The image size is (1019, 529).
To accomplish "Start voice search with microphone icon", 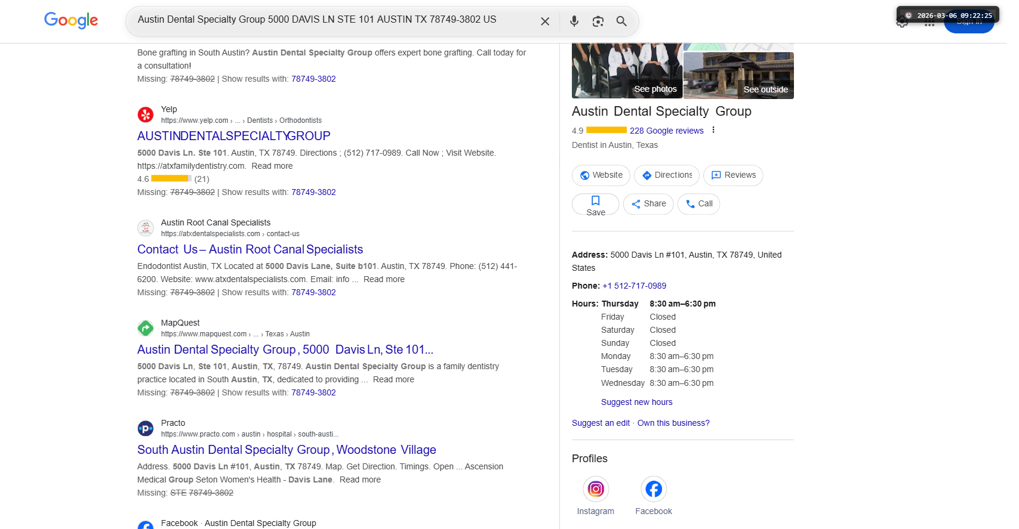I will coord(574,21).
